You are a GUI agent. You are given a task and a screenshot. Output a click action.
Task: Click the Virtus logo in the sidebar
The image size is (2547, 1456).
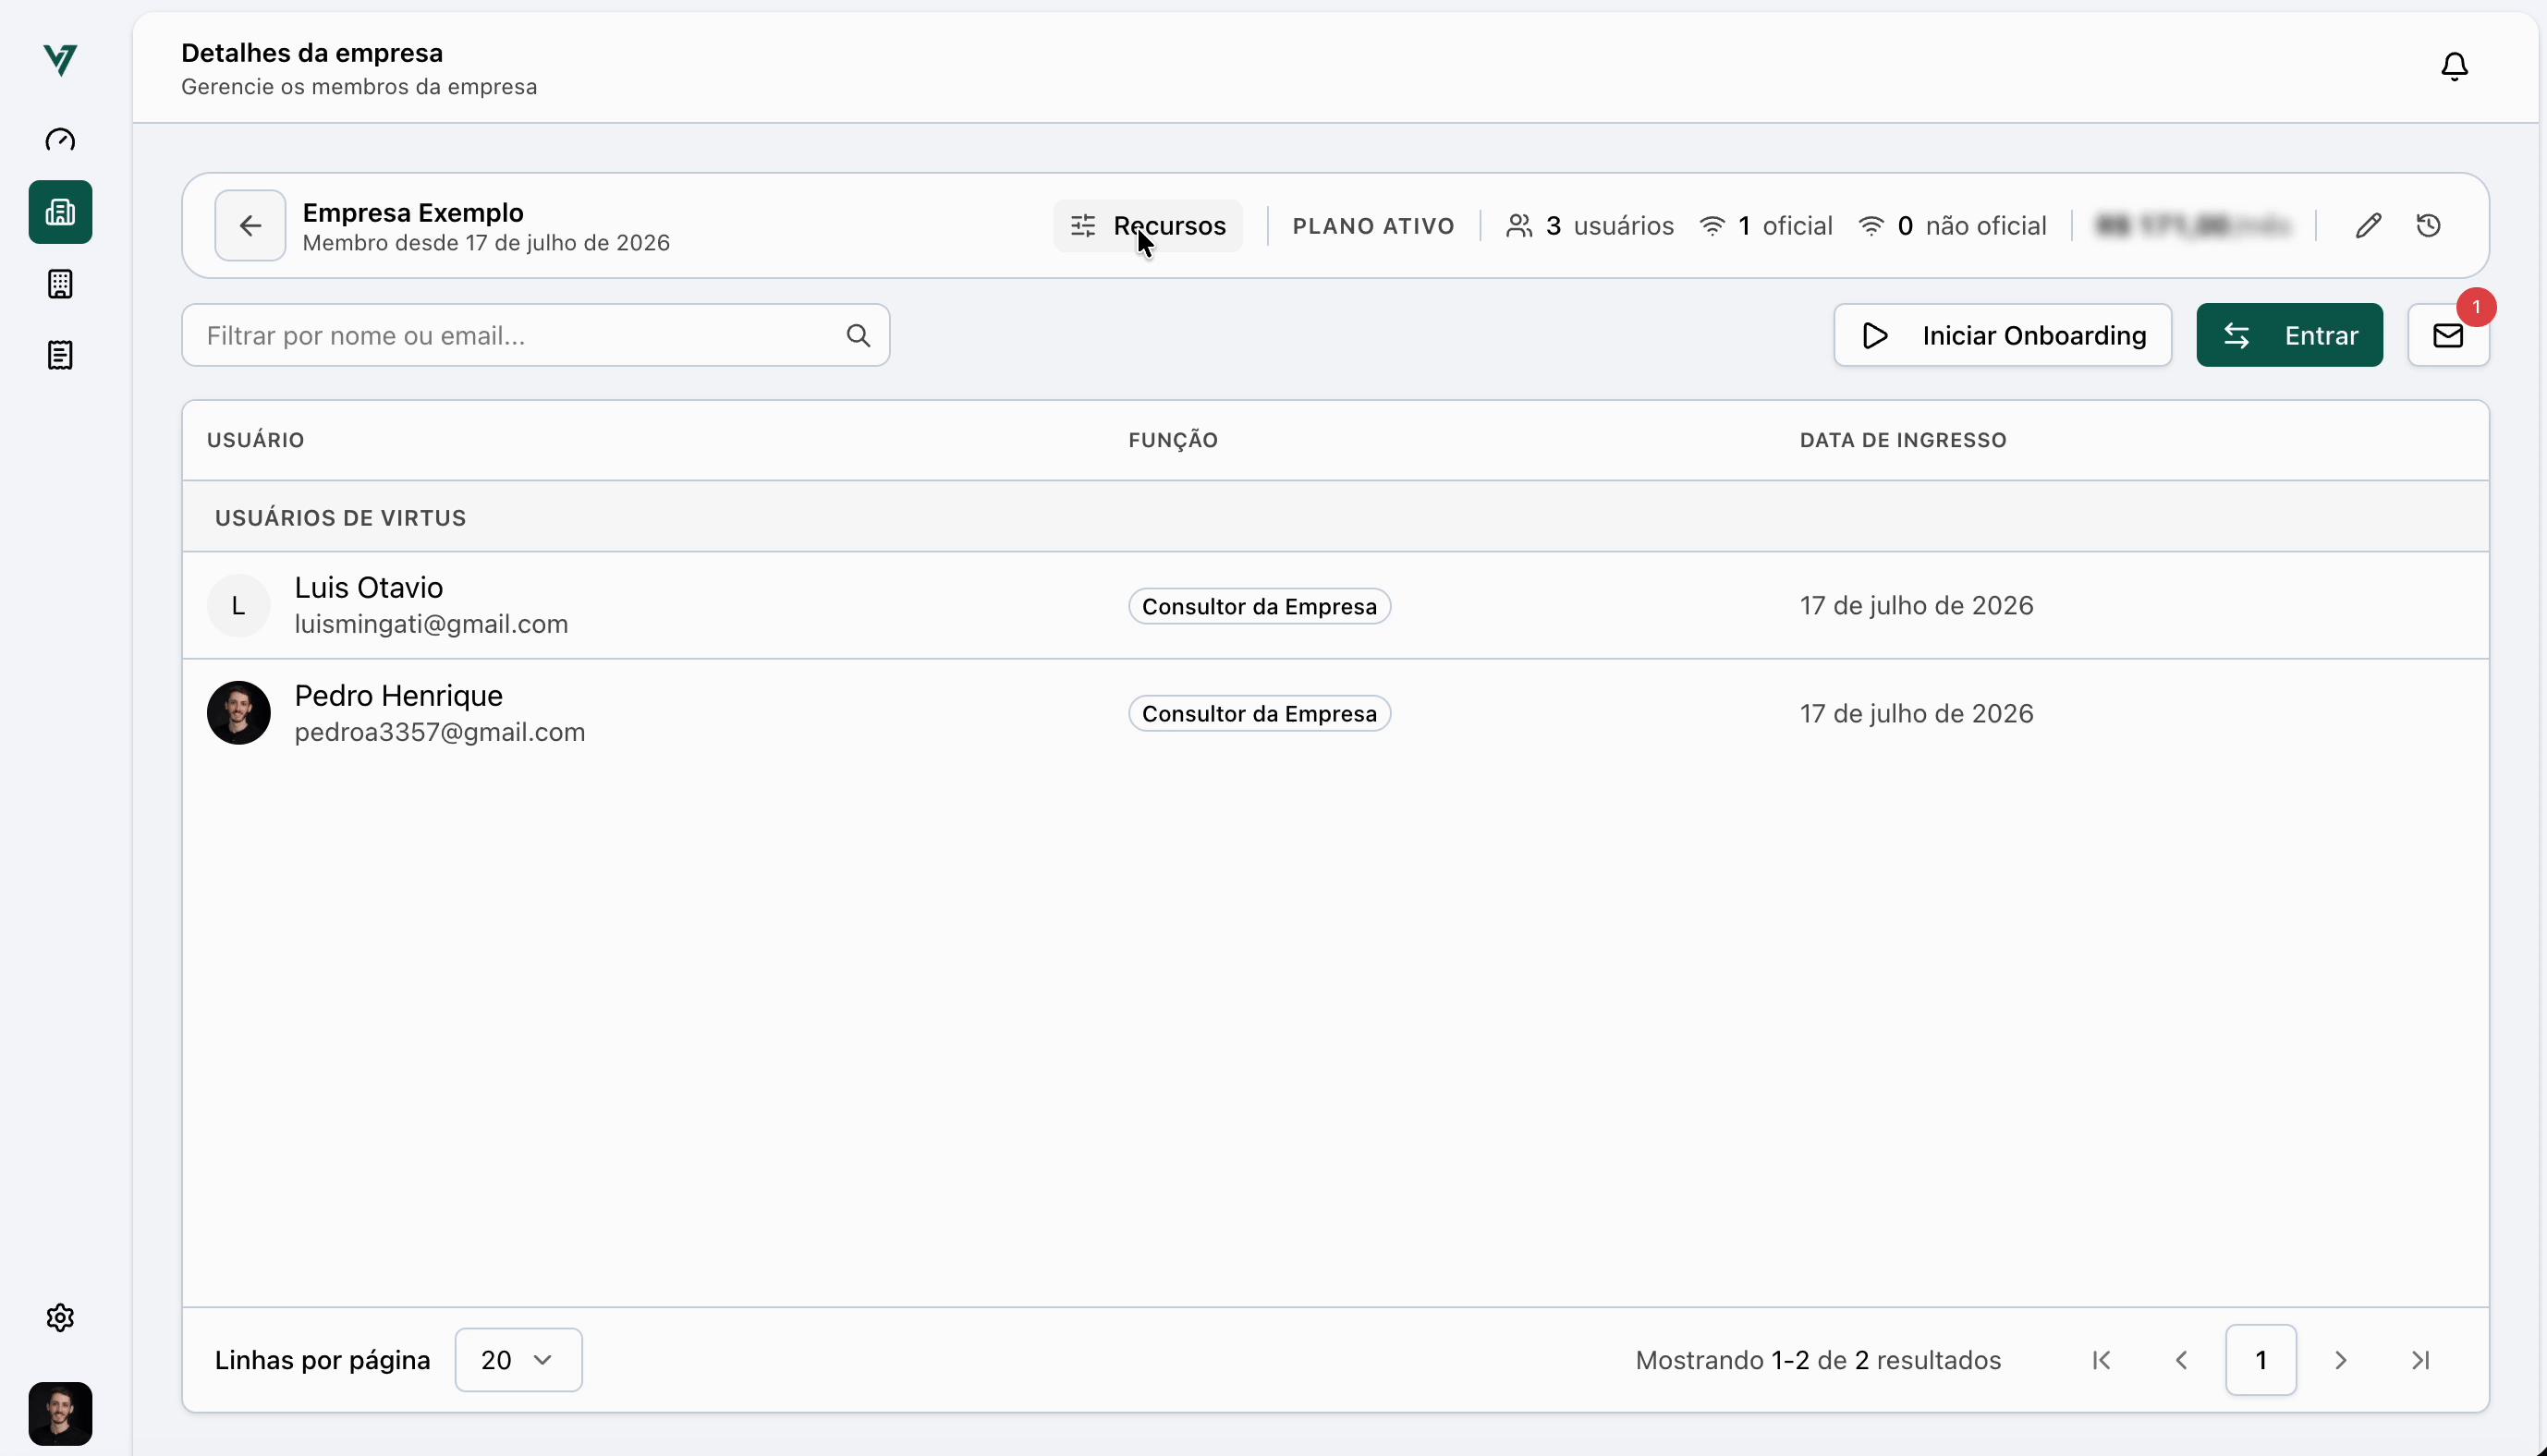[60, 60]
